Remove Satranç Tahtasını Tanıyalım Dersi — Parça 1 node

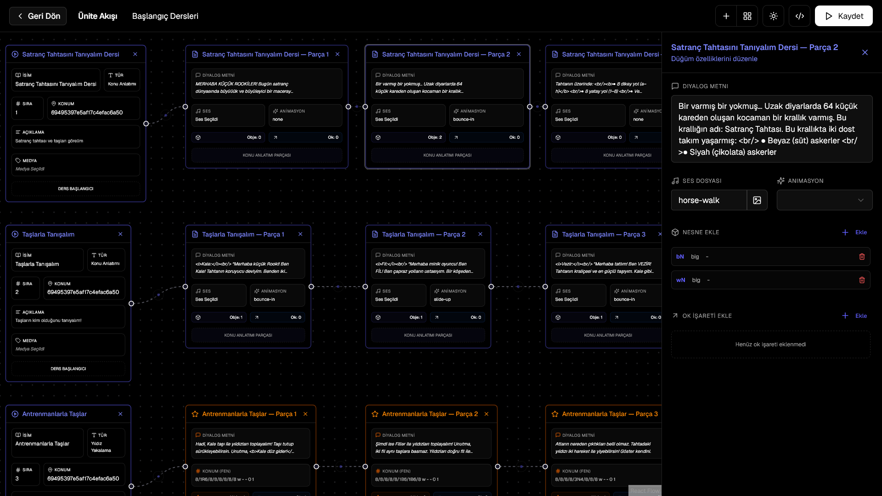338,54
